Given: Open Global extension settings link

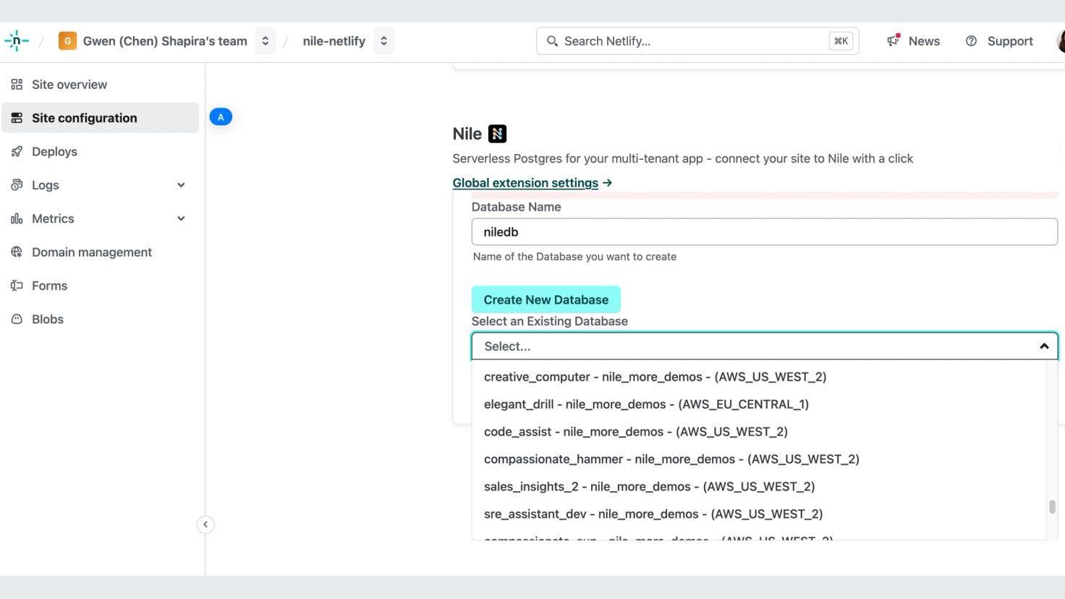Looking at the screenshot, I should coord(532,183).
